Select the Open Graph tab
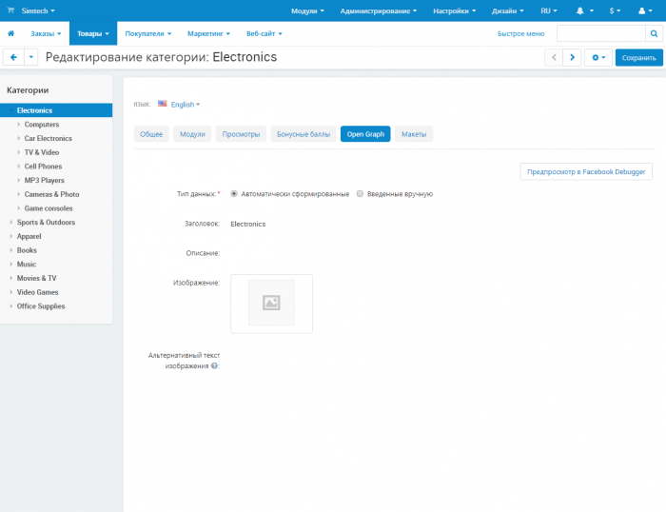 365,134
